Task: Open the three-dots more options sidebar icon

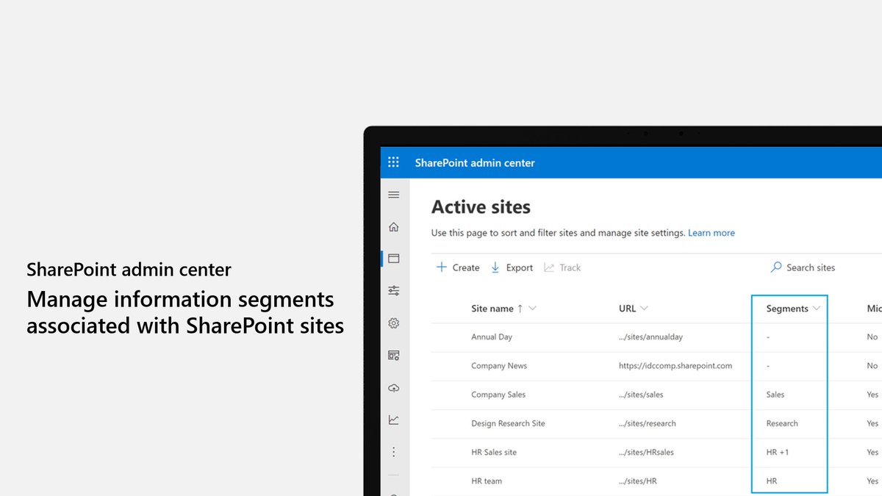Action: click(x=394, y=452)
